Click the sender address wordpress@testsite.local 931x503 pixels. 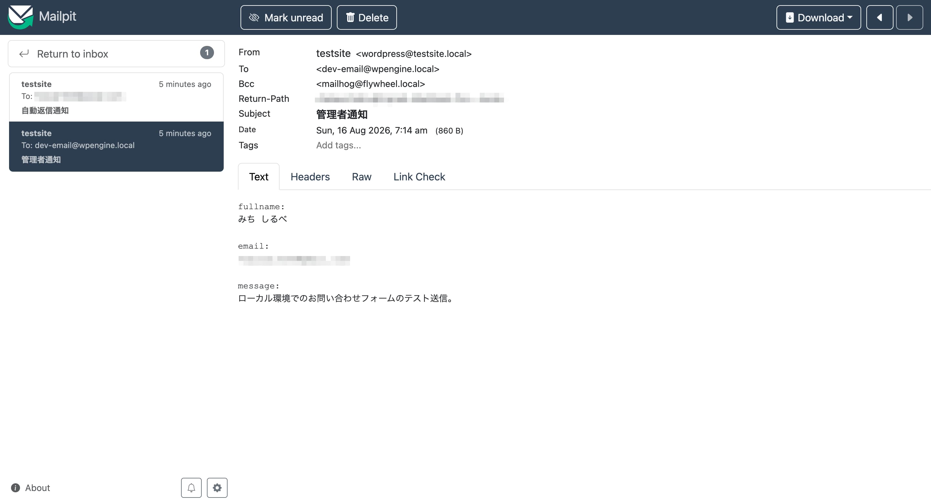coord(413,54)
